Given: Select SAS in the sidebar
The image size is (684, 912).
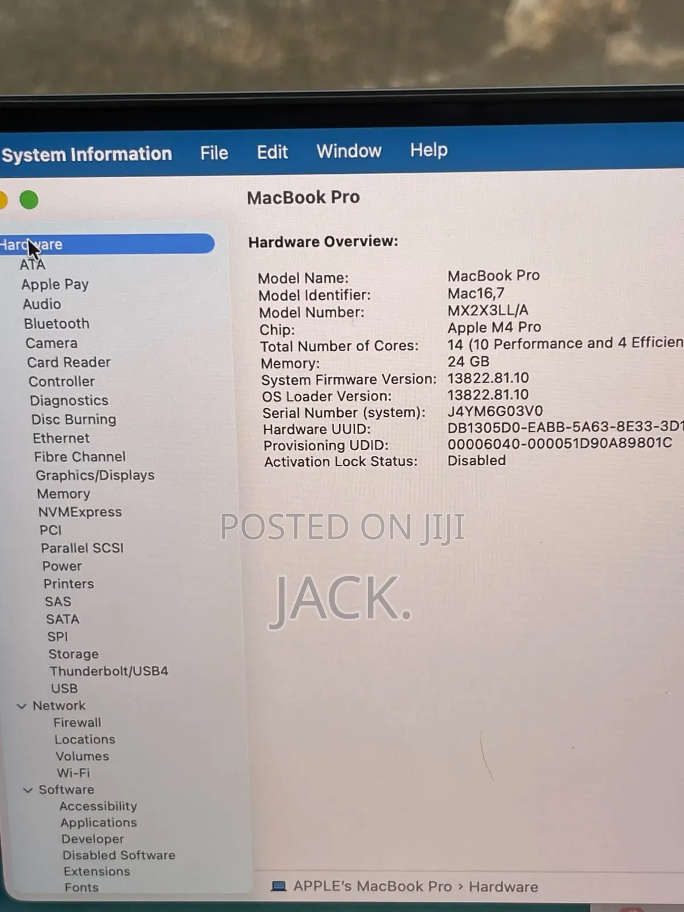Looking at the screenshot, I should pyautogui.click(x=58, y=601).
